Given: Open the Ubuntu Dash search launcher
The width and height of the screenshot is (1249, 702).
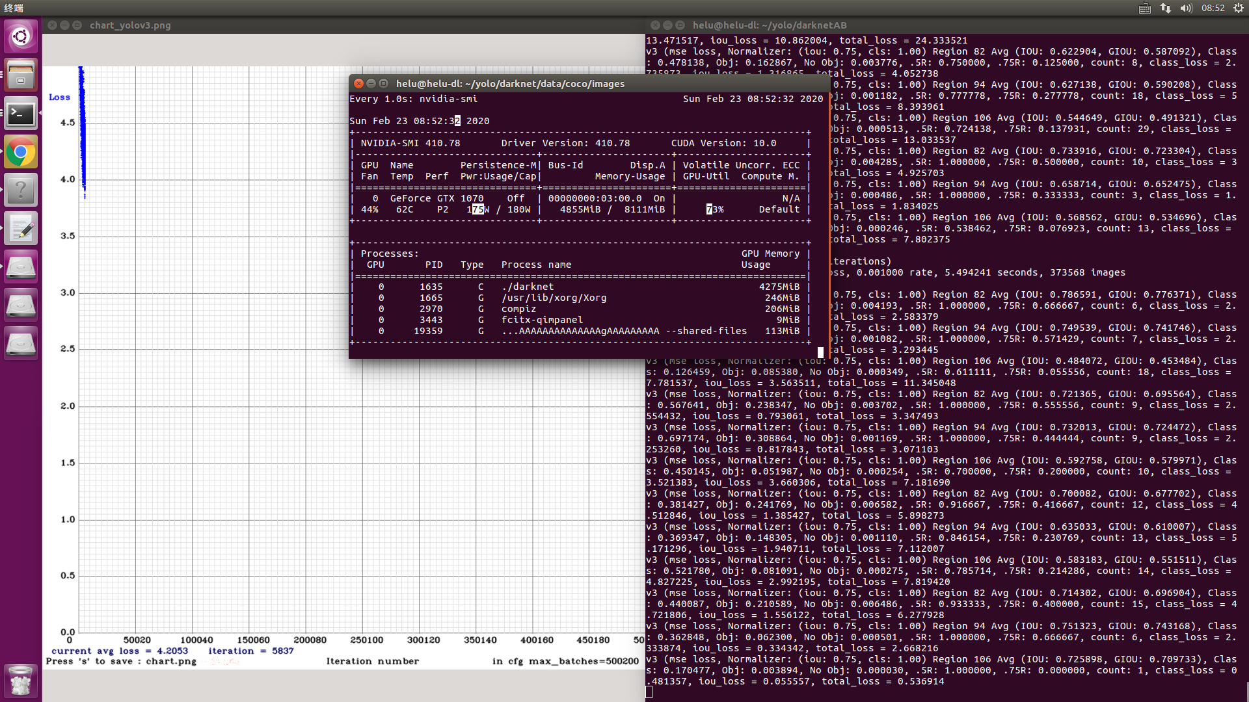Looking at the screenshot, I should 21,37.
